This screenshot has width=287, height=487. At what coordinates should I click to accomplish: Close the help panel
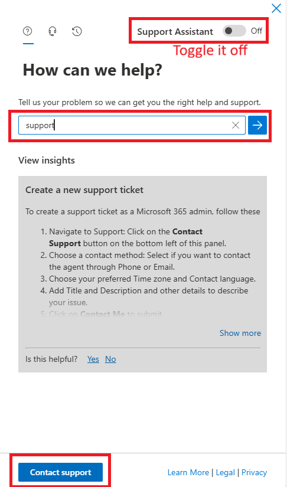click(x=276, y=8)
